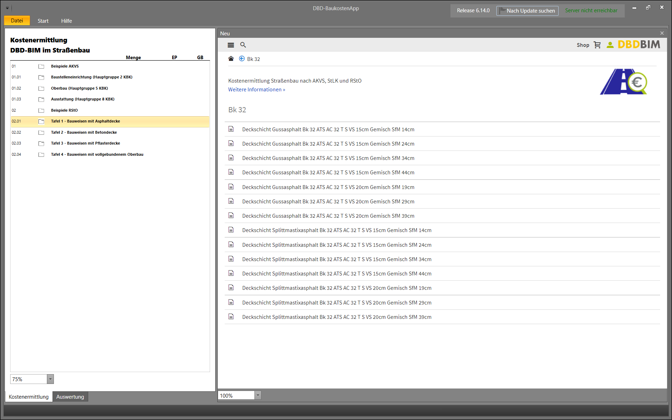672x420 pixels.
Task: Close the Neu panel with X
Action: click(x=662, y=33)
